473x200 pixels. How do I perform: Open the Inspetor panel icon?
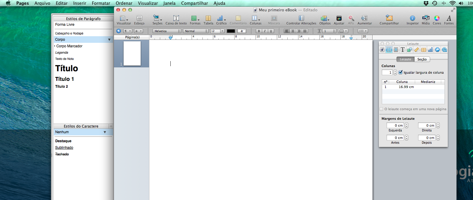coord(412,18)
